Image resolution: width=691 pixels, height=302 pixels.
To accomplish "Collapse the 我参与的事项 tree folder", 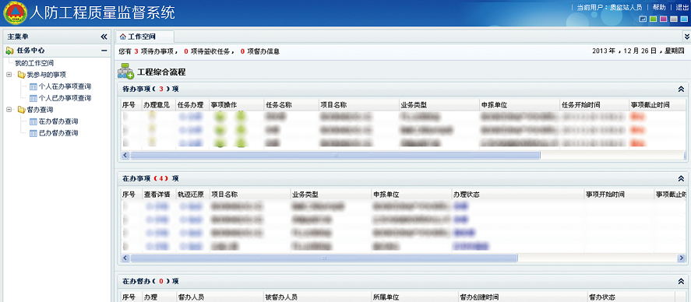I will coord(9,75).
